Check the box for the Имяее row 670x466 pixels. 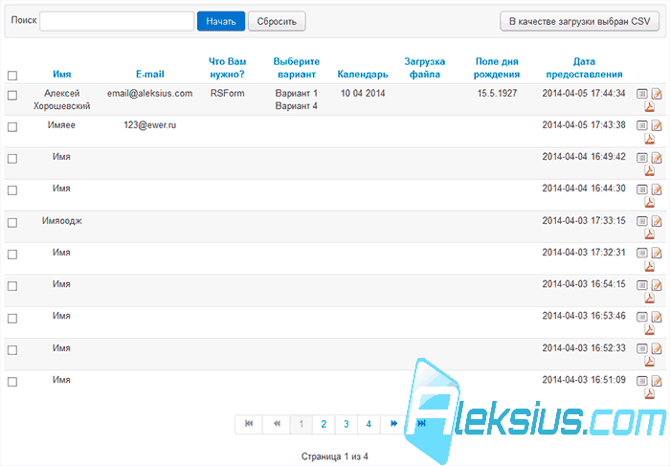[x=12, y=127]
